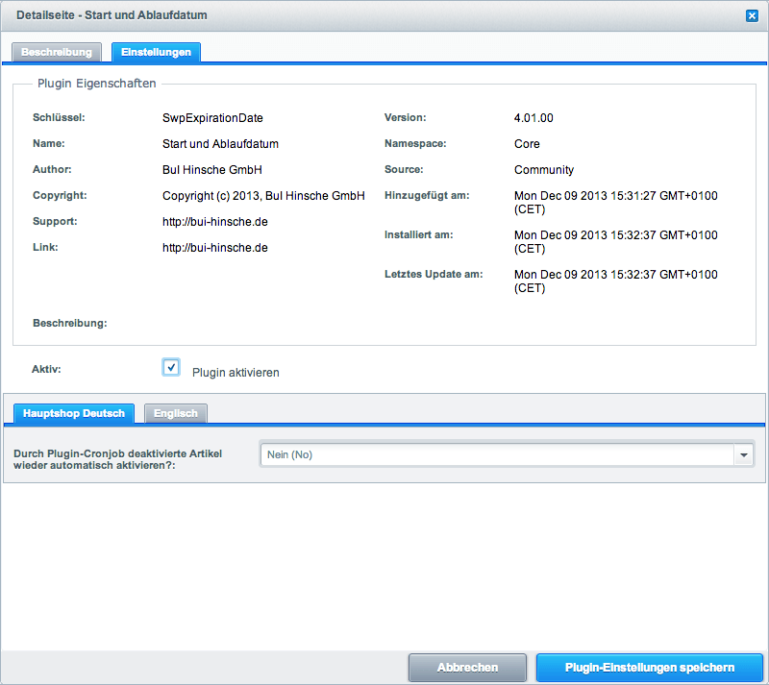Click the window title bar text

(x=112, y=15)
